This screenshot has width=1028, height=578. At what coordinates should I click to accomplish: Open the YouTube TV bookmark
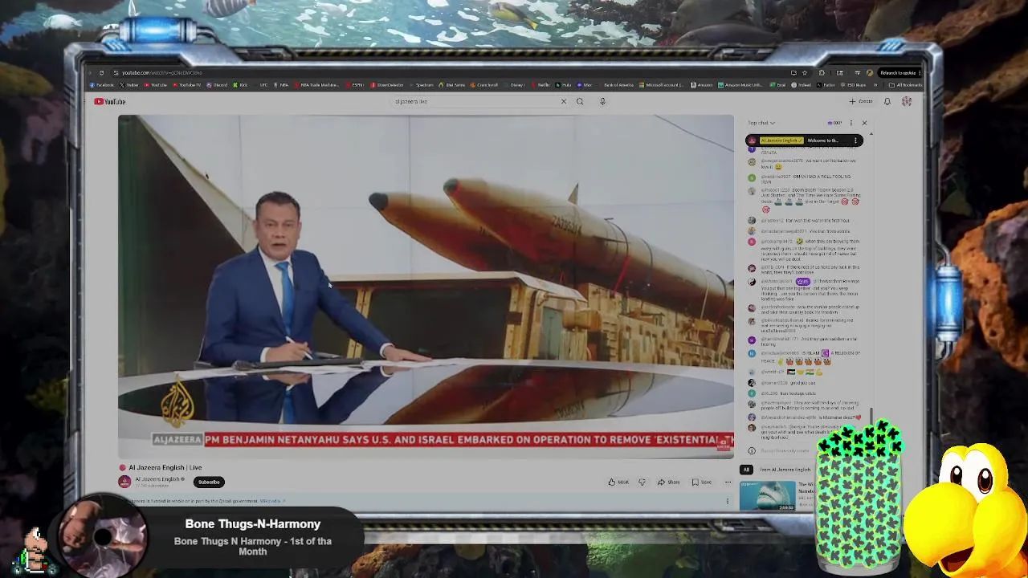[187, 85]
